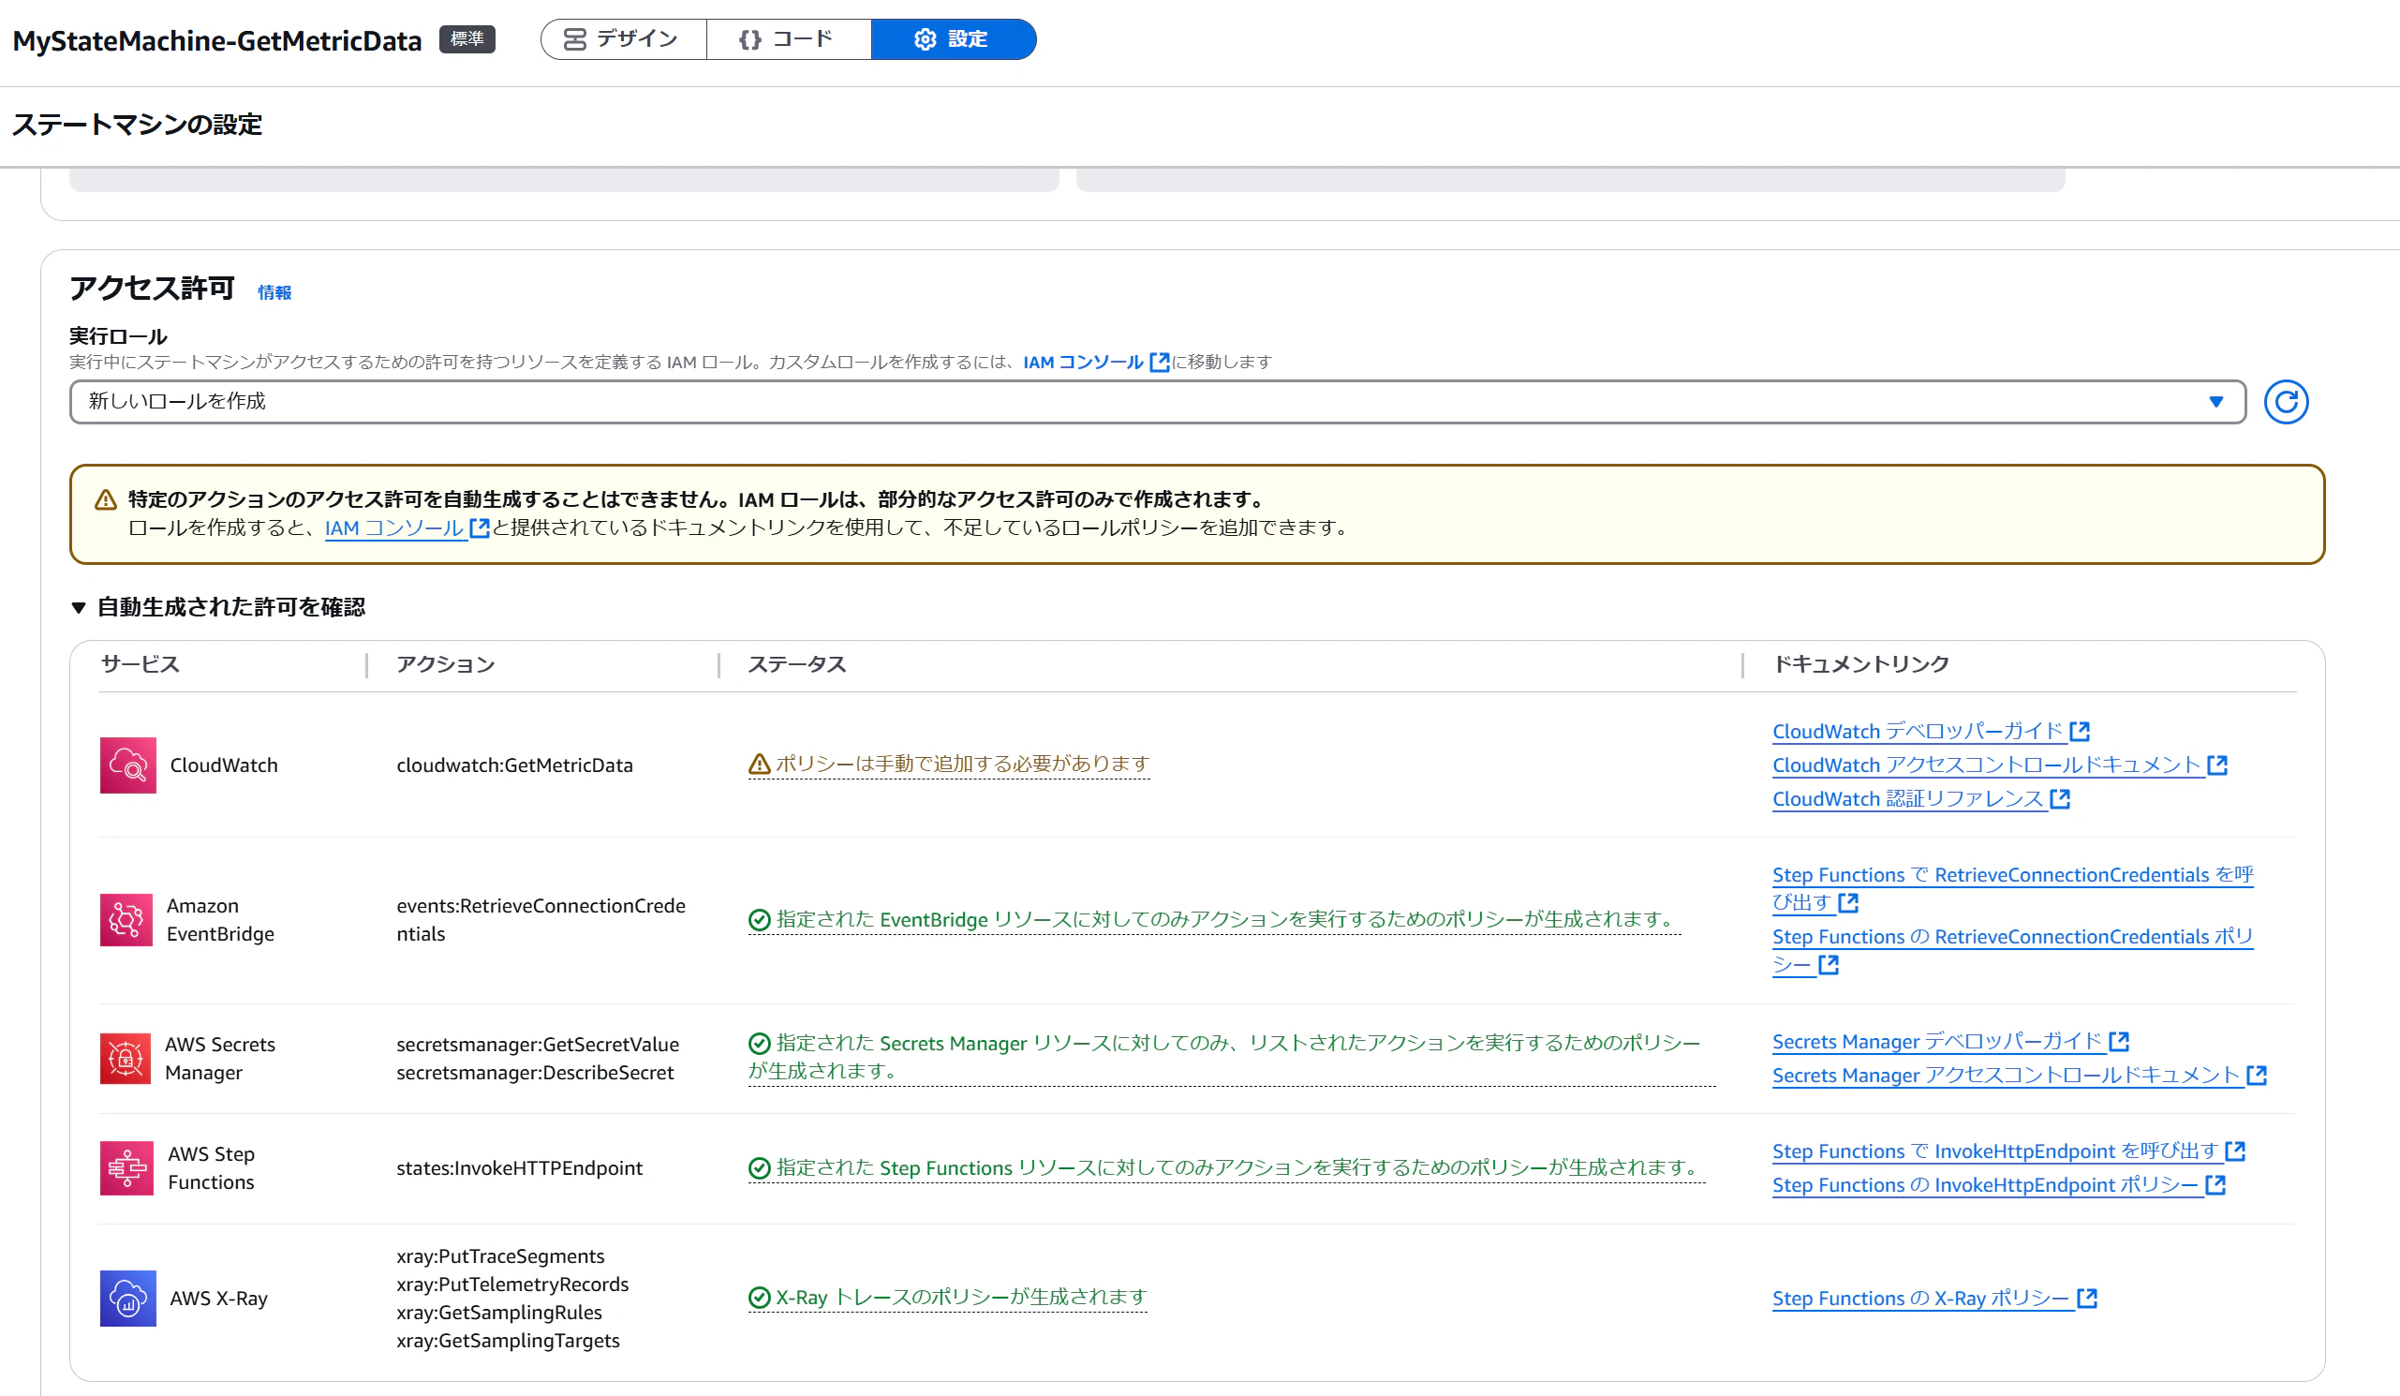This screenshot has width=2400, height=1396.
Task: Click the アクション column header
Action: pos(446,664)
